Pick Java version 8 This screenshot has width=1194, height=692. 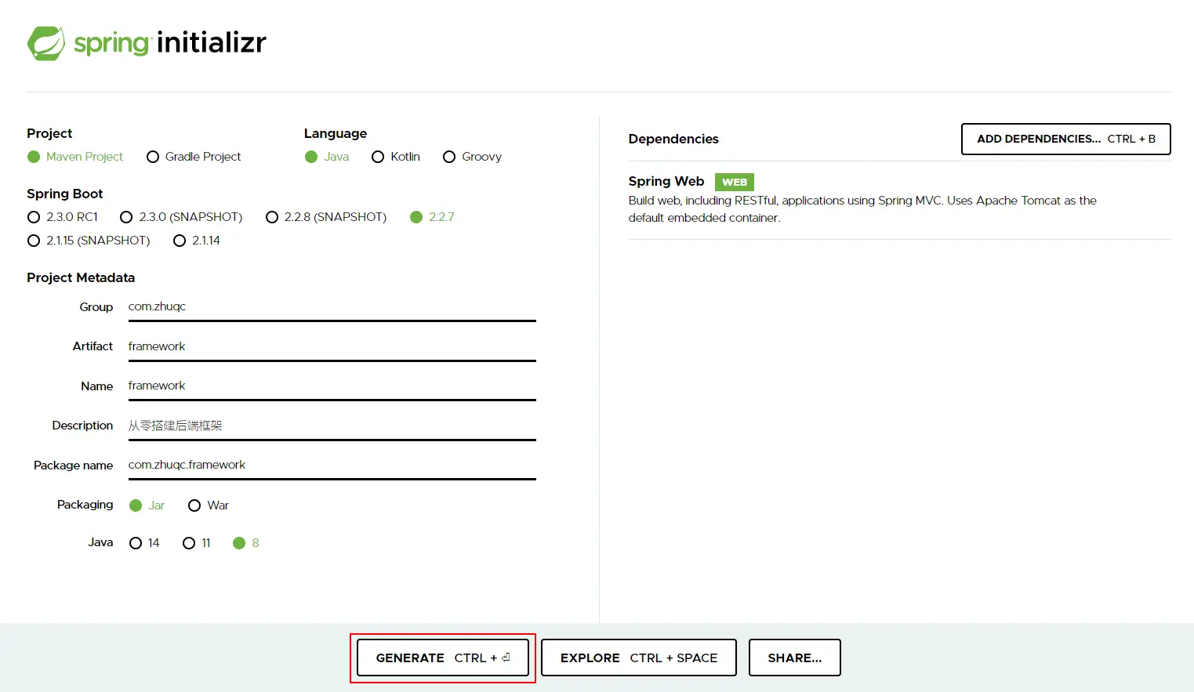point(246,543)
